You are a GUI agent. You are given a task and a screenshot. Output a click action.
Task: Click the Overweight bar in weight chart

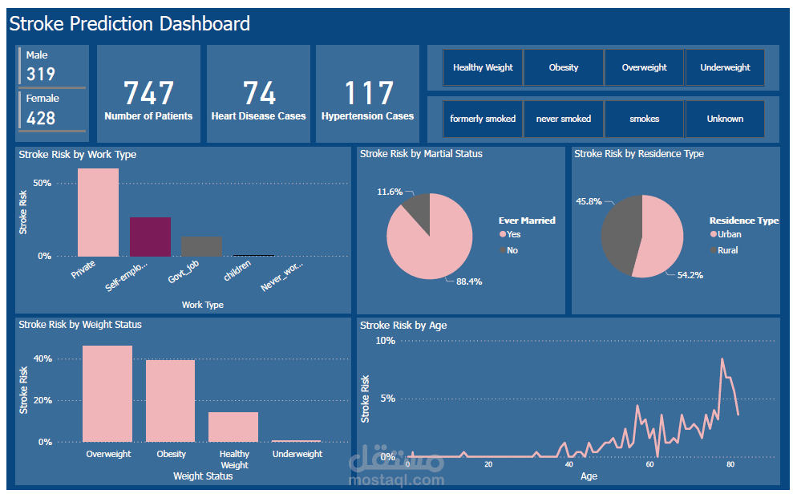point(107,394)
